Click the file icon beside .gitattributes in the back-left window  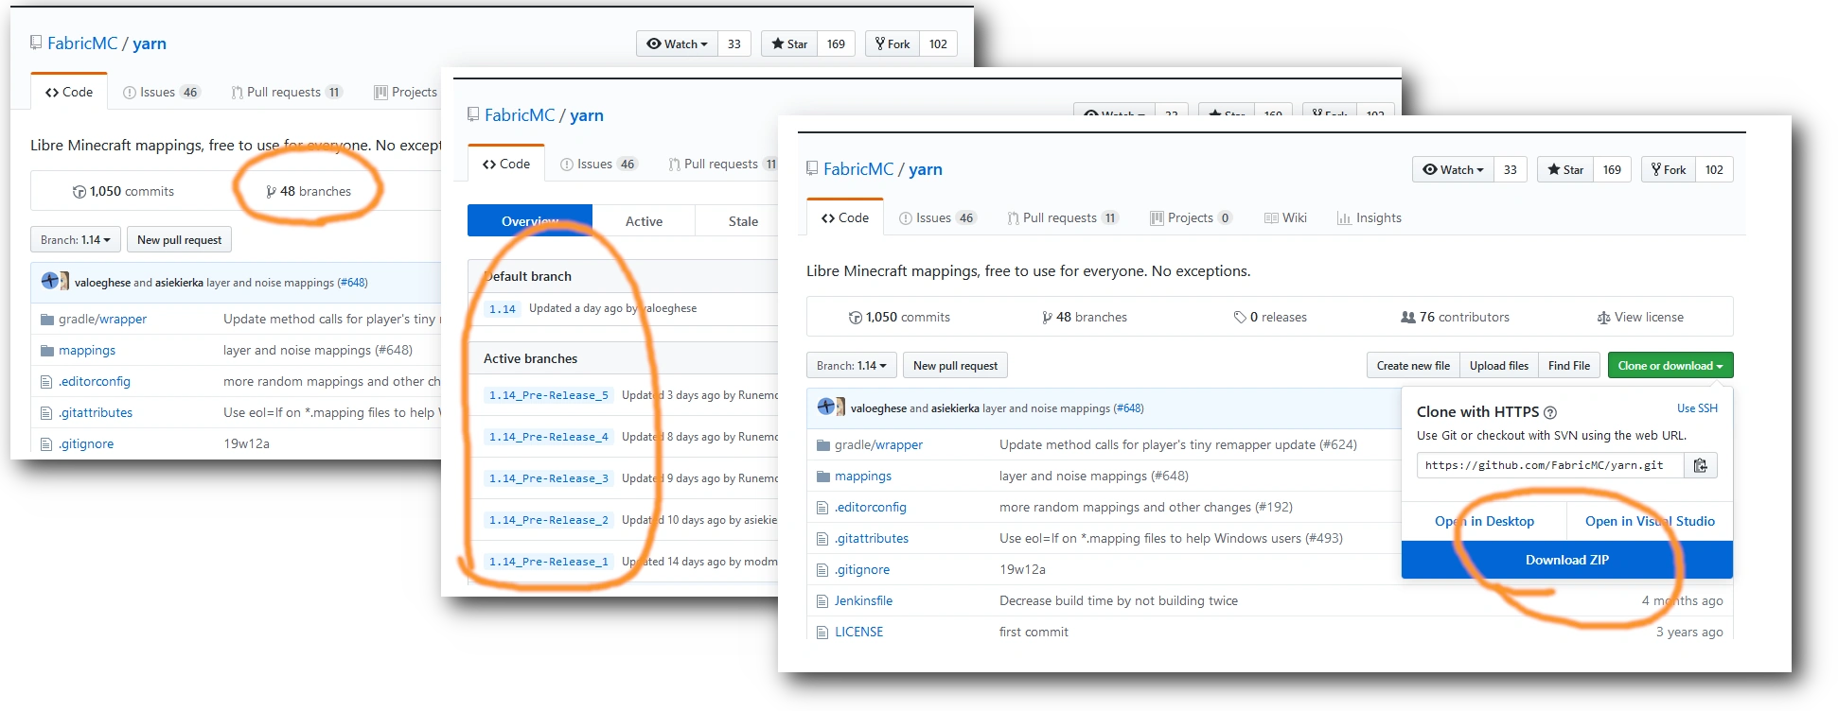pyautogui.click(x=46, y=413)
